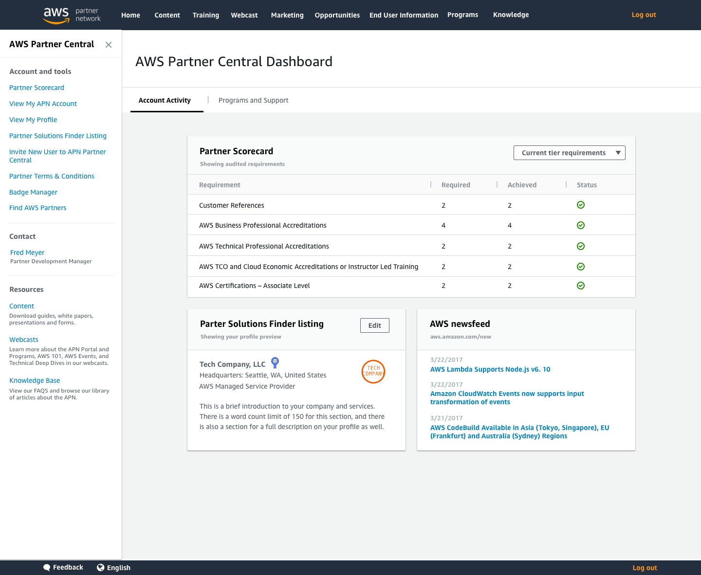Open Partner Terms & Conditions link
Screen dimensions: 701x575
point(52,176)
